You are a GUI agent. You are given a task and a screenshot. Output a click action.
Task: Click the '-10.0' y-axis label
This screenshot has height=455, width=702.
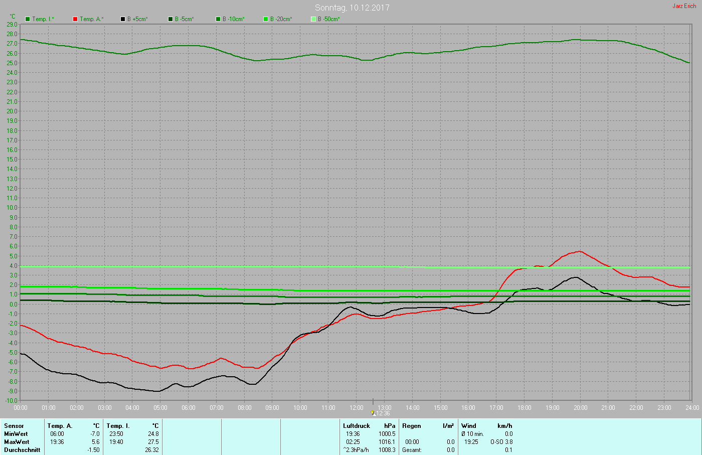pos(10,401)
